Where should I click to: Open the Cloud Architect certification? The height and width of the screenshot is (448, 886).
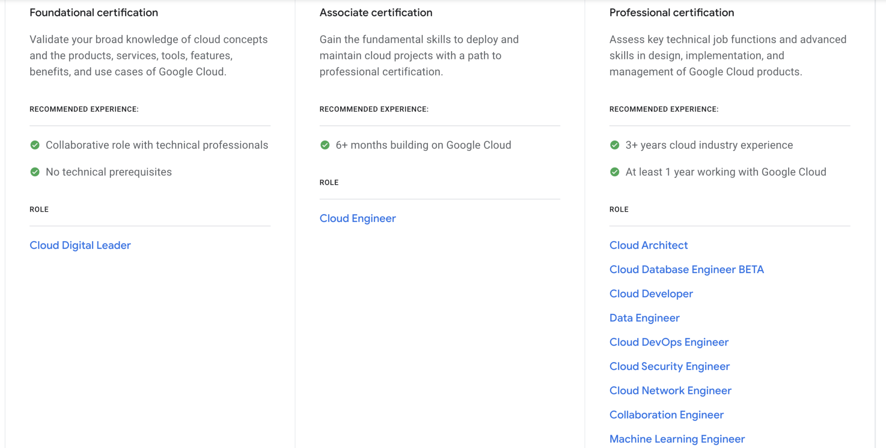[648, 245]
